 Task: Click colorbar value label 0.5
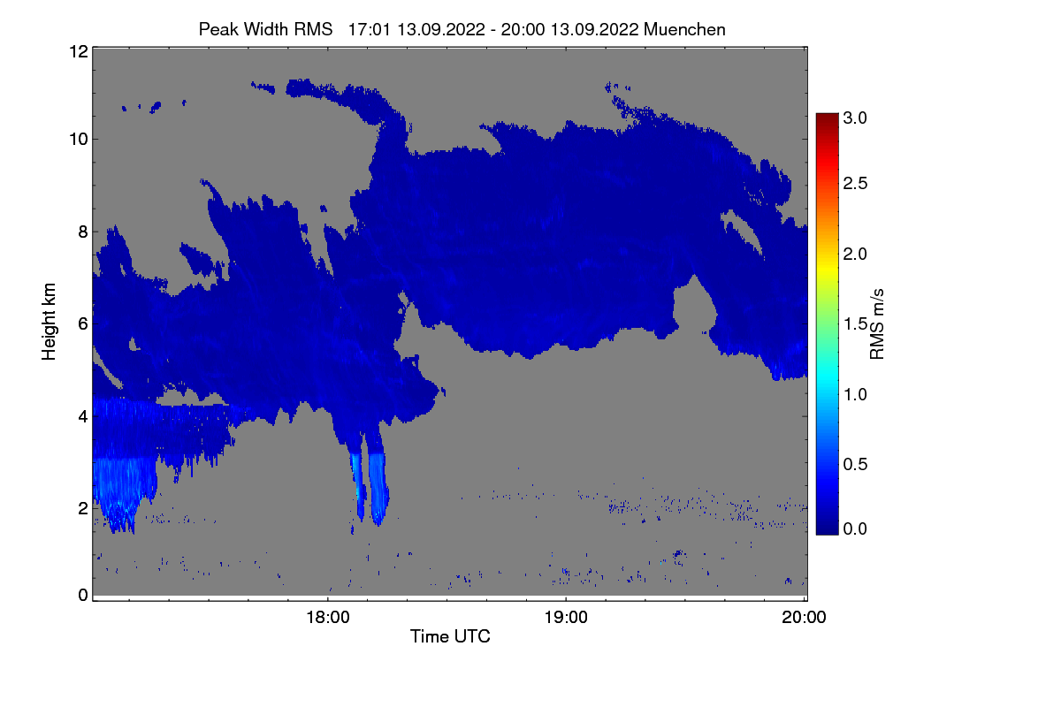[856, 464]
